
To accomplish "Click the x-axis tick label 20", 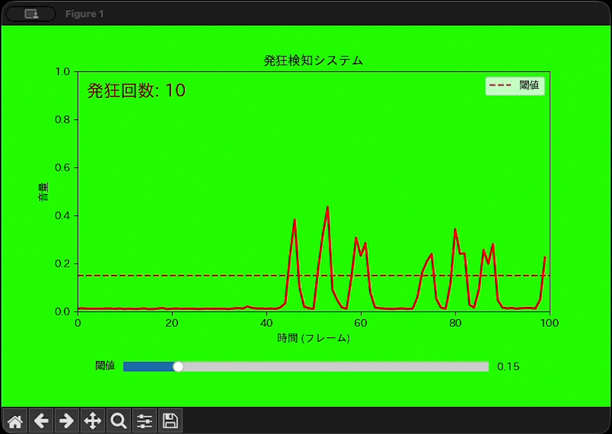I will click(x=172, y=323).
